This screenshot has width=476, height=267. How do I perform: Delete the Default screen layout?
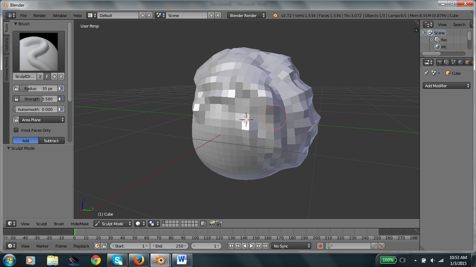[149, 15]
